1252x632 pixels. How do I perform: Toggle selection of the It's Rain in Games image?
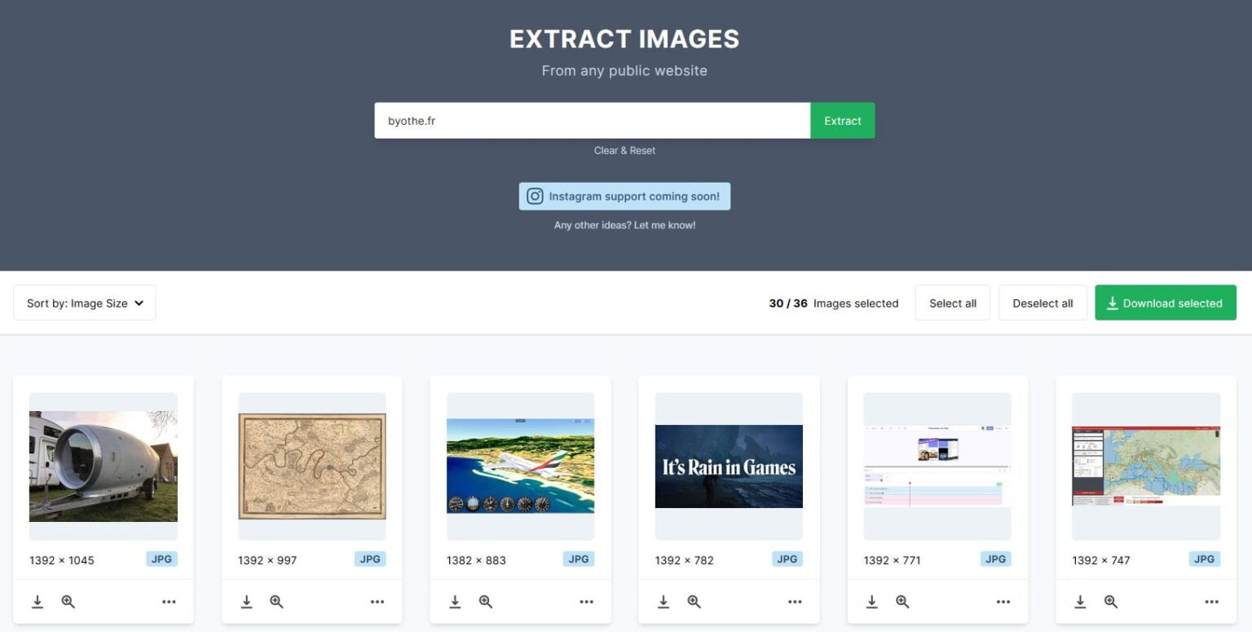pos(728,466)
